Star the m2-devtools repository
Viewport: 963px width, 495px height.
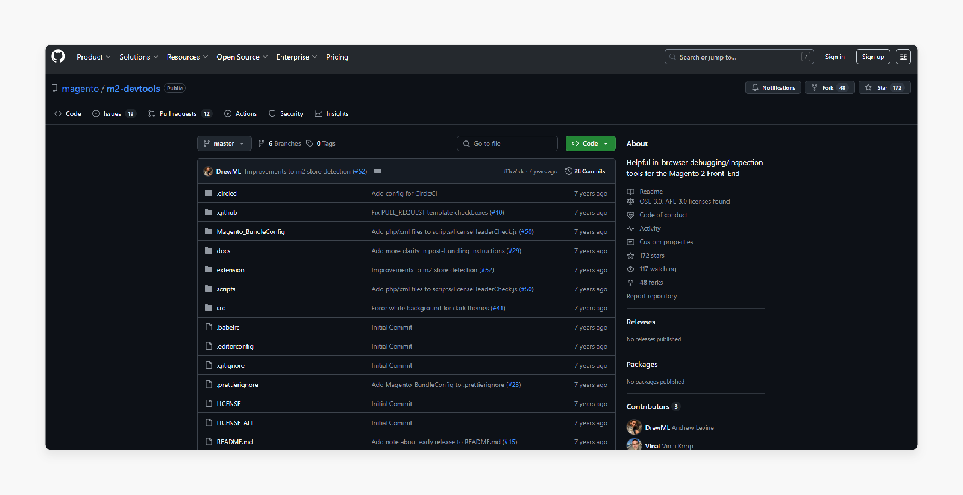(x=884, y=88)
